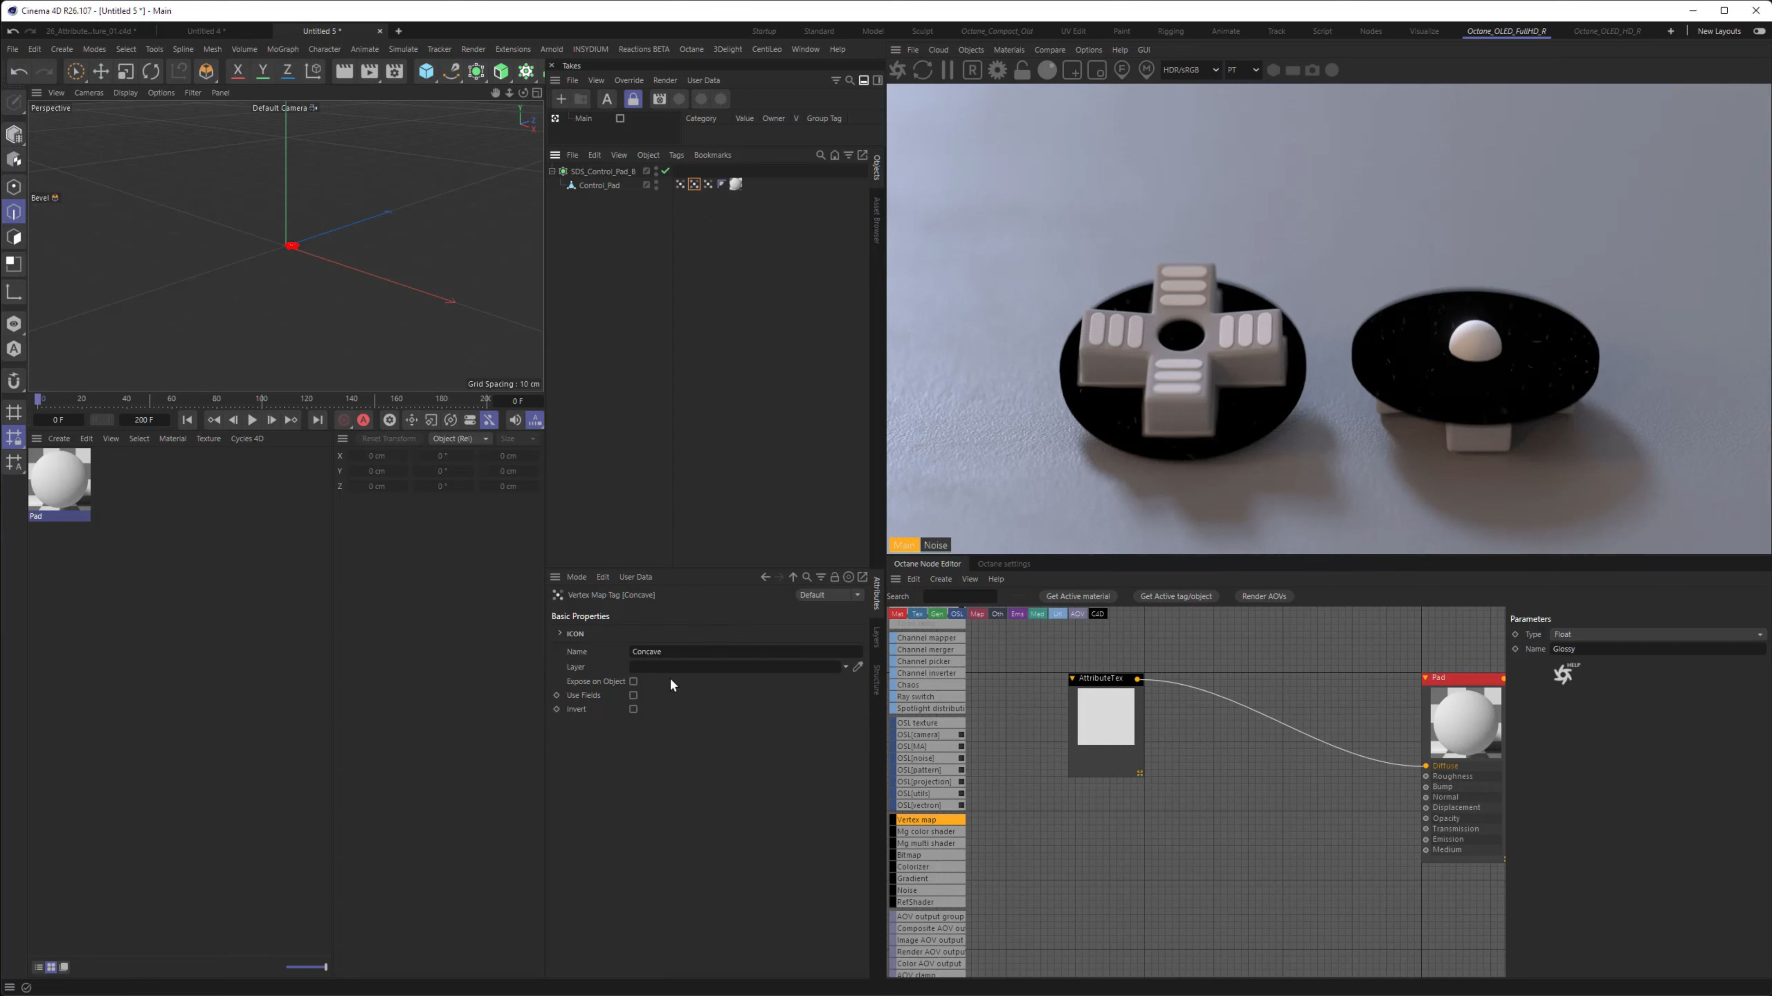Image resolution: width=1772 pixels, height=996 pixels.
Task: Click the Render AOVs button
Action: click(1263, 596)
